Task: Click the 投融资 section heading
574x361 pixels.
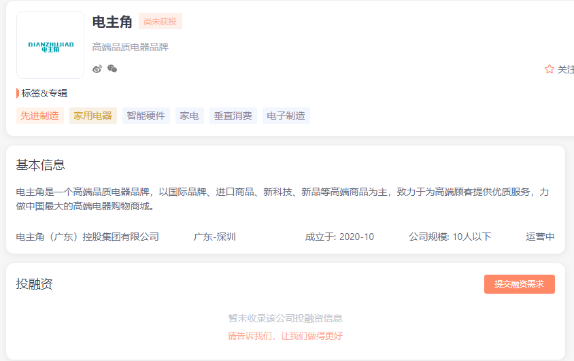Action: click(x=35, y=283)
